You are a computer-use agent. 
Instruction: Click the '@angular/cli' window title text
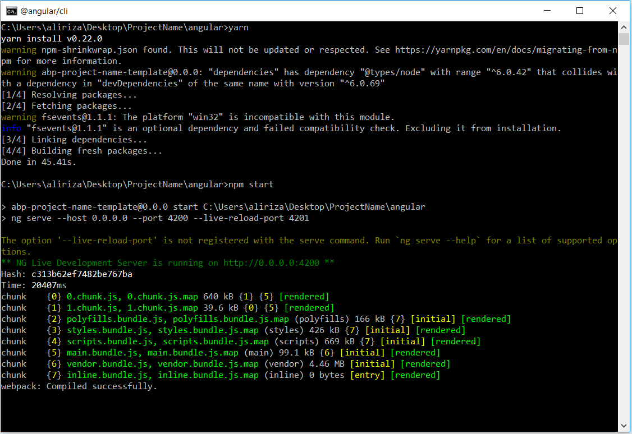(x=44, y=11)
